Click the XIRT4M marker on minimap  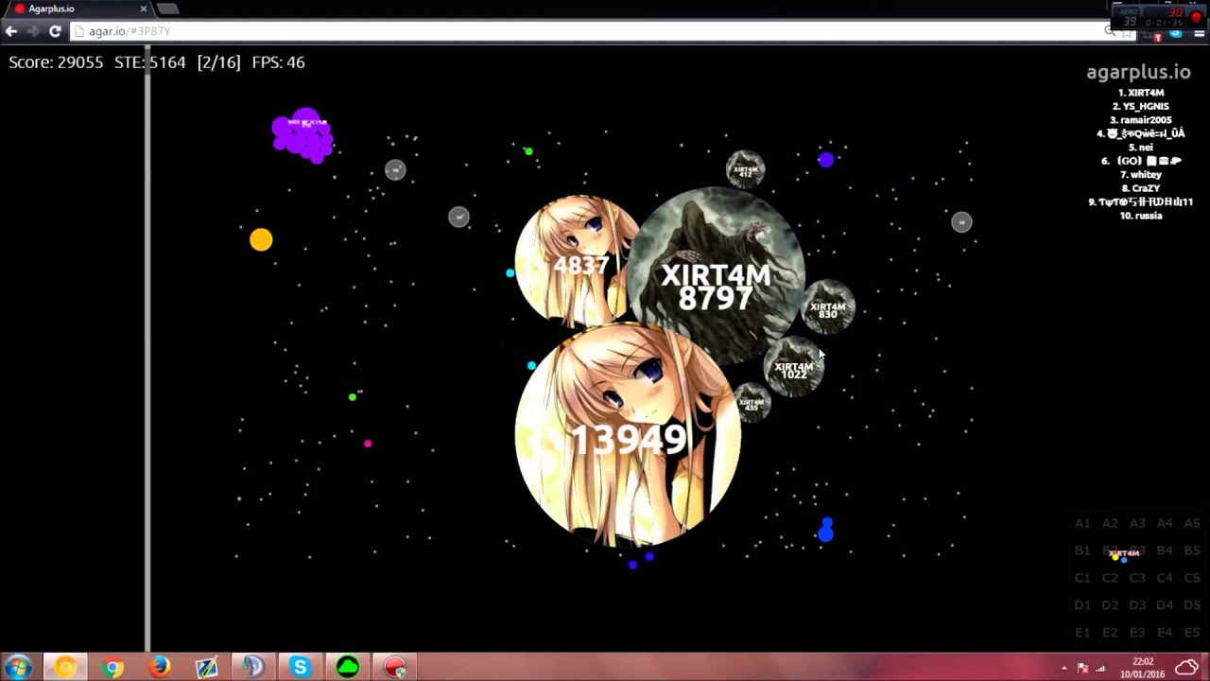pyautogui.click(x=1123, y=554)
